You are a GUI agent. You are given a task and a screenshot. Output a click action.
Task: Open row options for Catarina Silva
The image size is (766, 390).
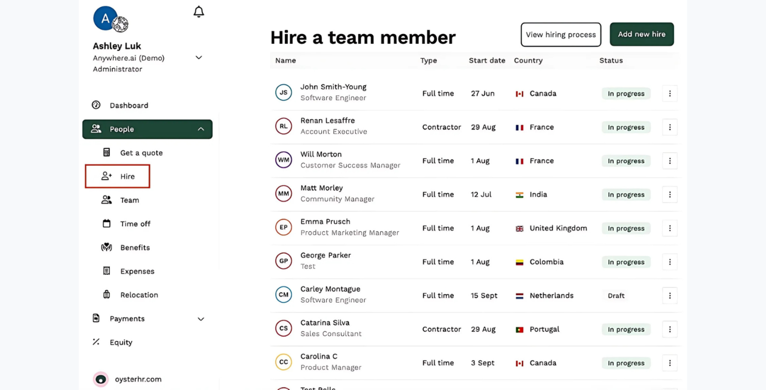coord(670,329)
